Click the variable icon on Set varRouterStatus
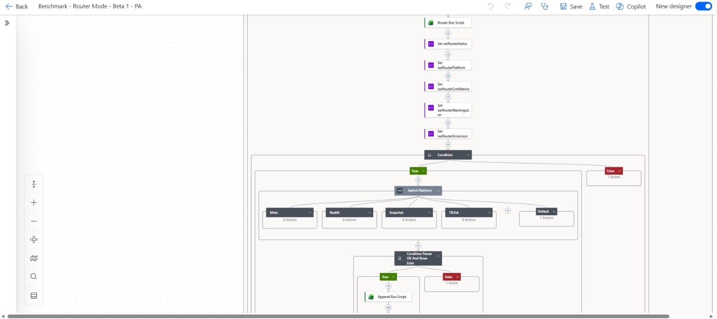Viewport: 717px width, 319px height. click(x=431, y=44)
